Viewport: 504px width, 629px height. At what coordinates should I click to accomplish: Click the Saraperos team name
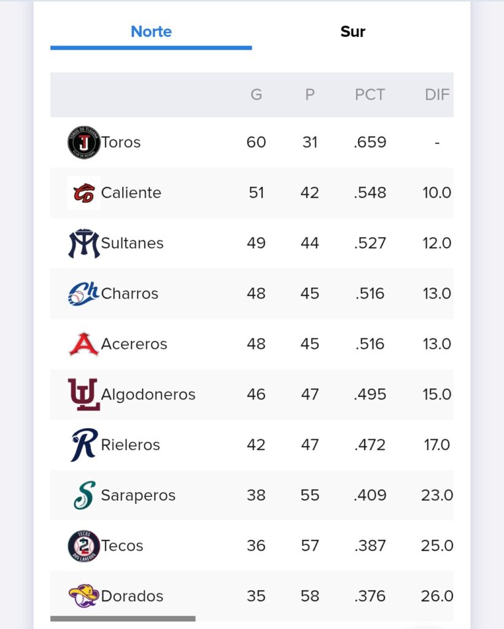(x=138, y=496)
